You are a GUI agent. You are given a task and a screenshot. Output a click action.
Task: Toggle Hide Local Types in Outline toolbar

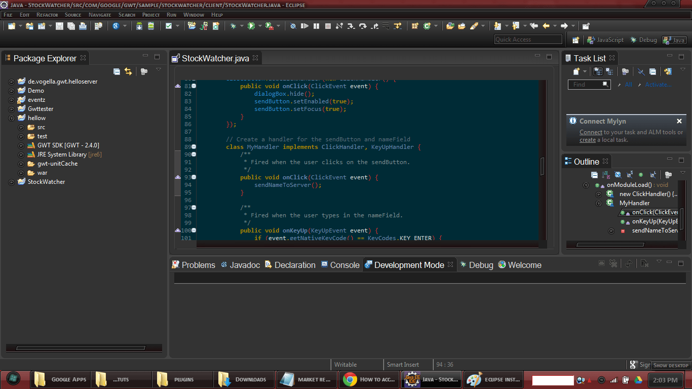(x=653, y=175)
